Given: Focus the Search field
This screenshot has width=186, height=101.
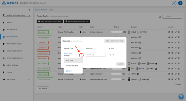Looking at the screenshot, I should click(172, 17).
